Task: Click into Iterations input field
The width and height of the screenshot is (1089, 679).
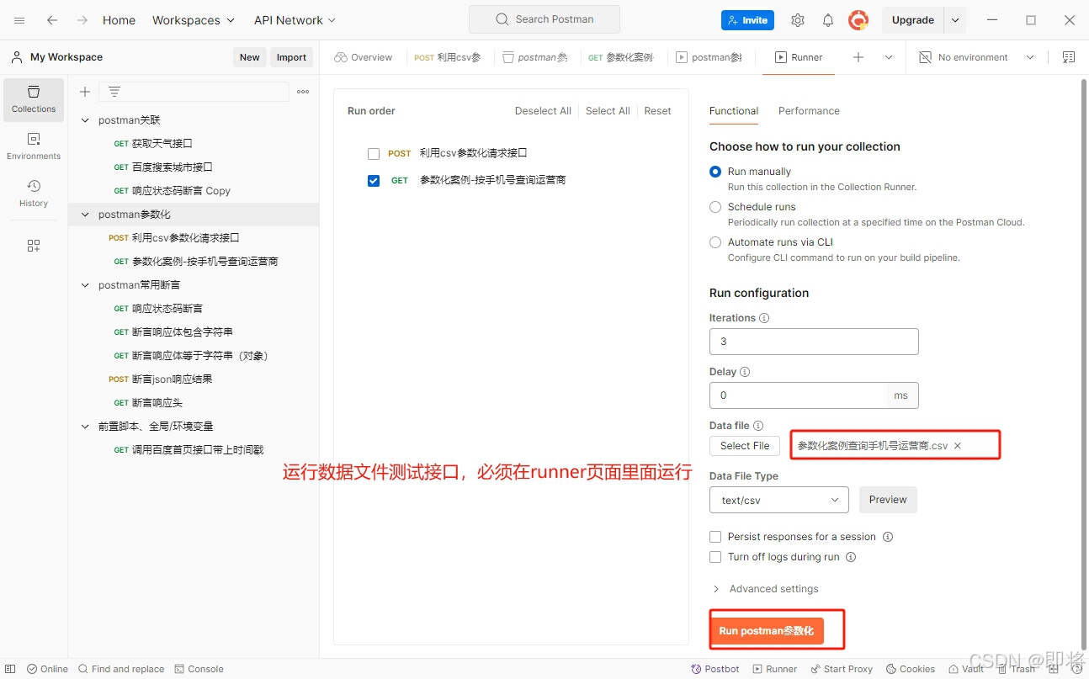Action: (x=814, y=342)
